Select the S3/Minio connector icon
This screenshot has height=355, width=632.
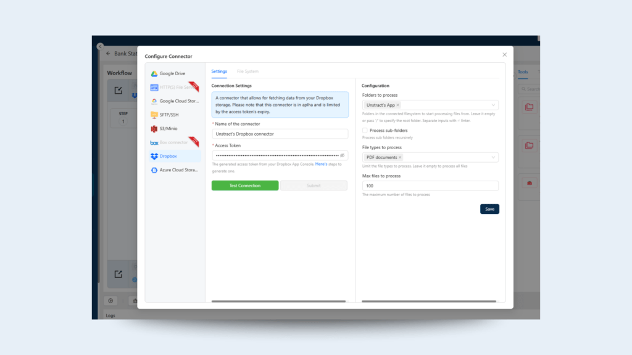click(x=154, y=129)
